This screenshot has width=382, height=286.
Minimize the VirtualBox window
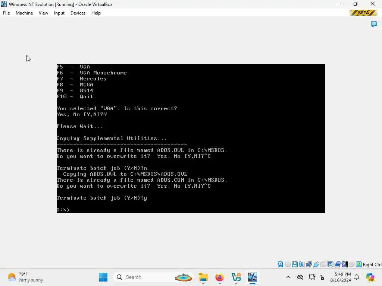pos(339,4)
